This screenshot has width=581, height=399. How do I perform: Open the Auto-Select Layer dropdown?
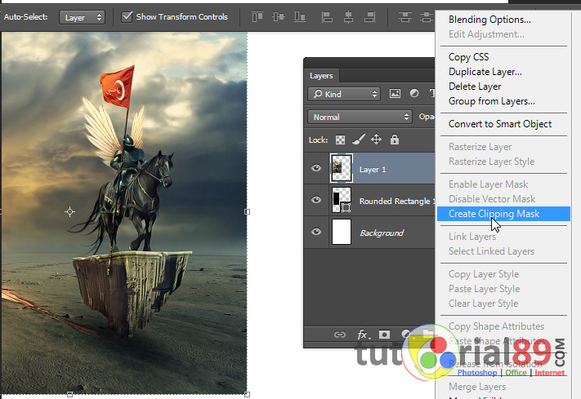[x=82, y=17]
